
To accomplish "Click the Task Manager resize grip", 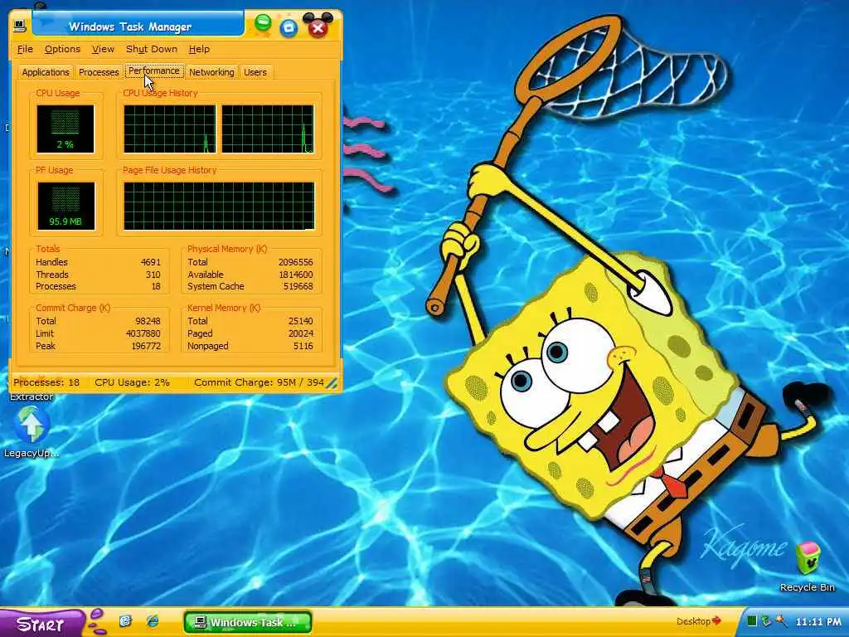I will tap(332, 383).
